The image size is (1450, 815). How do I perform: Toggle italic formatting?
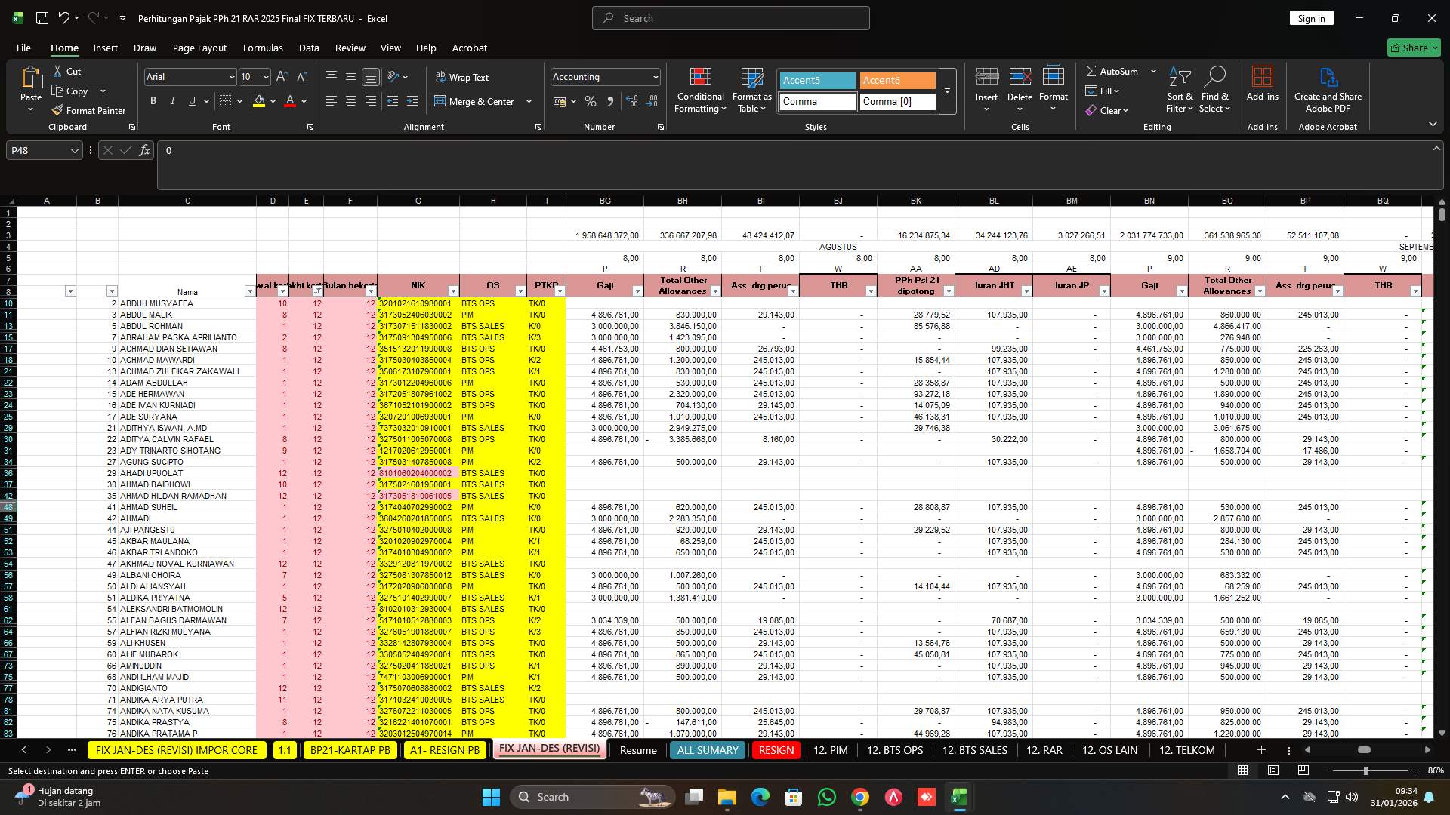click(172, 100)
